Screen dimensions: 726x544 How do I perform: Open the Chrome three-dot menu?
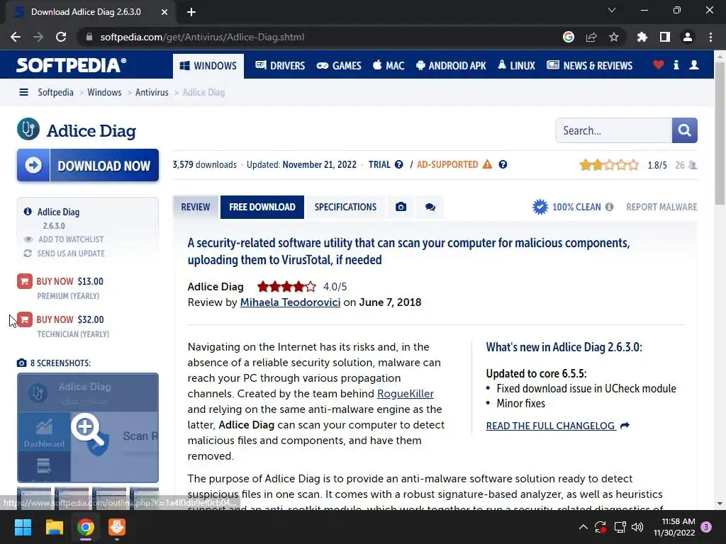click(710, 37)
